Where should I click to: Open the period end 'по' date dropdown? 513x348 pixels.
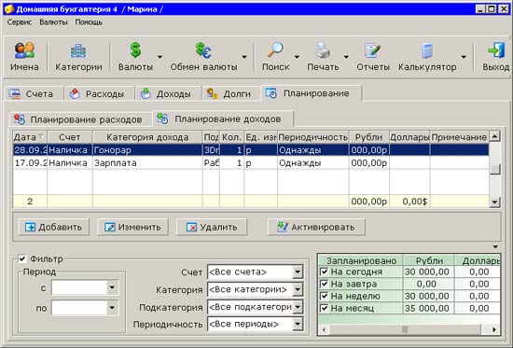[112, 308]
